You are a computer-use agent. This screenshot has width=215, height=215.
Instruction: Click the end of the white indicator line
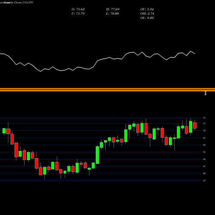[195, 54]
